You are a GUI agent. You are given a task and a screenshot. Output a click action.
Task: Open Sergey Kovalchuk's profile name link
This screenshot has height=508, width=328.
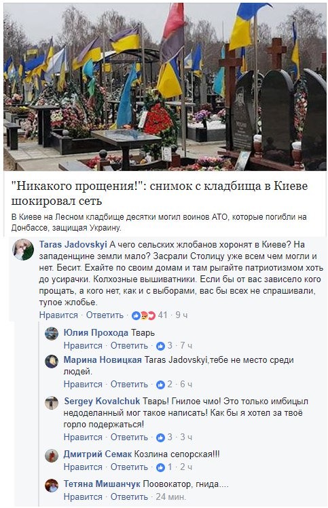102,401
